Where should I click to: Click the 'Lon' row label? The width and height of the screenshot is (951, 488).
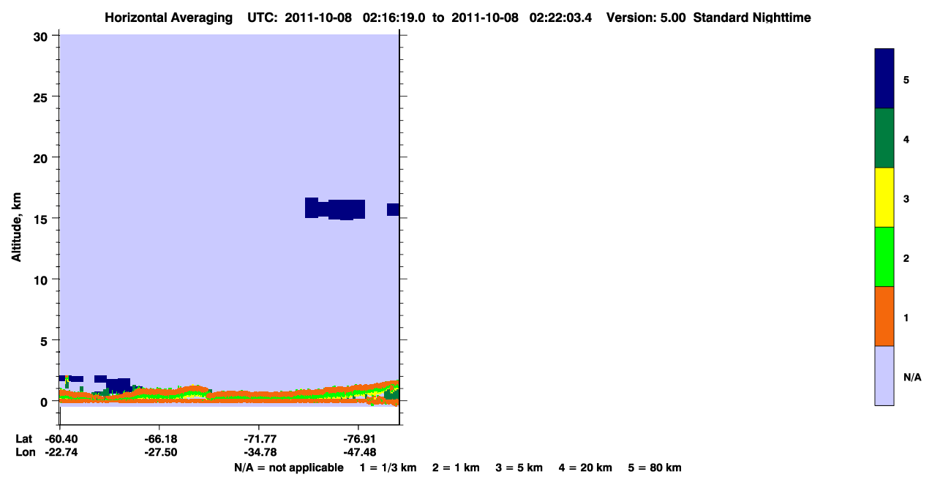(24, 452)
